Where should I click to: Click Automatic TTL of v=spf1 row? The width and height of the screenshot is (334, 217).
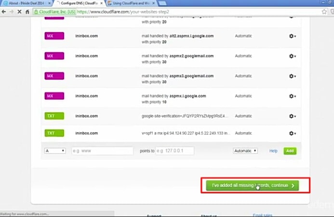[243, 133]
